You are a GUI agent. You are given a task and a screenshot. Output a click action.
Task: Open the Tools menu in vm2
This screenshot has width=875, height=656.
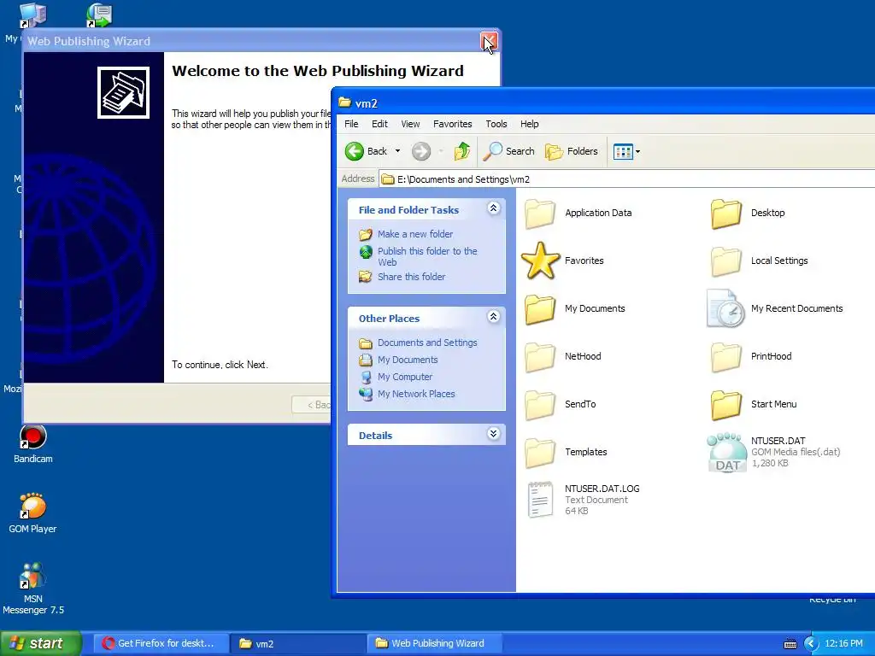click(x=496, y=124)
